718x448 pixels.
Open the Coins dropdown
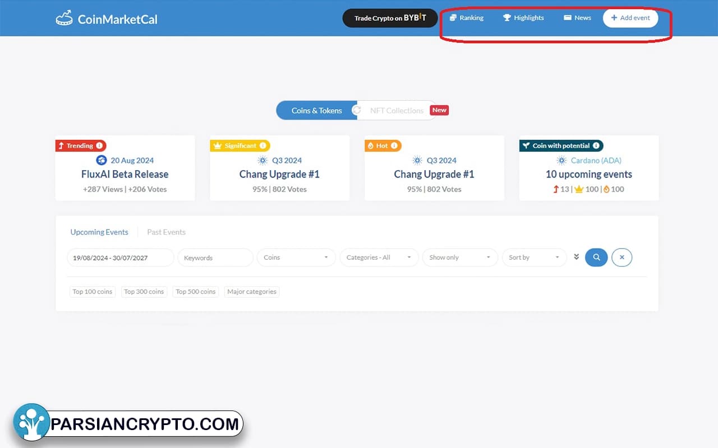point(296,257)
